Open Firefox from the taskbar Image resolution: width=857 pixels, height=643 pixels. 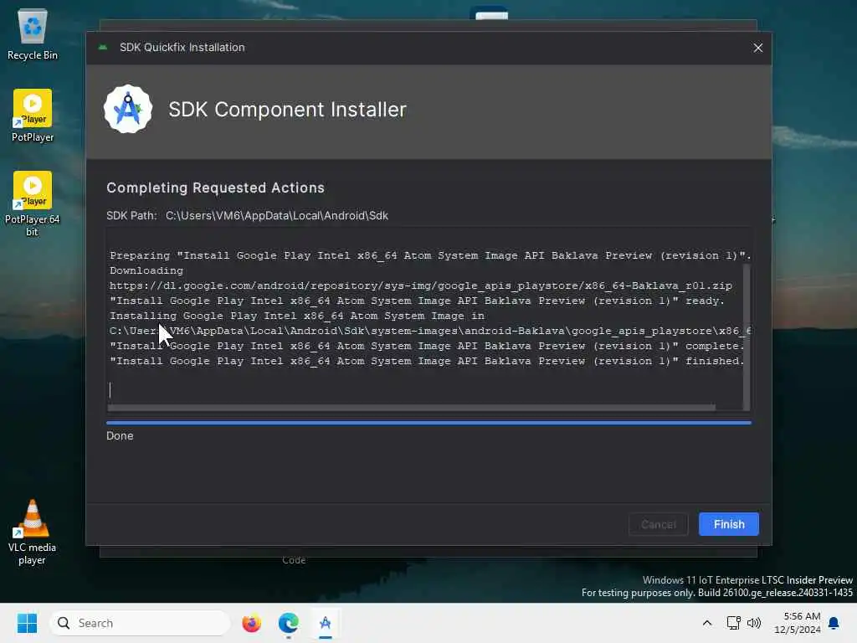[251, 623]
